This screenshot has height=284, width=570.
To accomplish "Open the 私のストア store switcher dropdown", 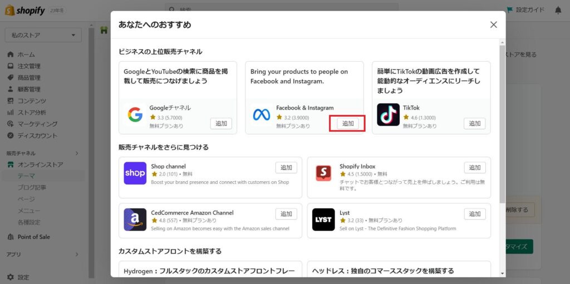I will tap(43, 35).
